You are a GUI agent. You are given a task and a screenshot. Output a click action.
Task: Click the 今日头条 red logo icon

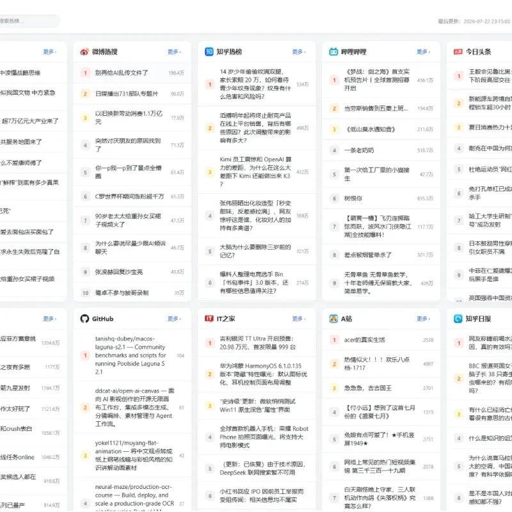pyautogui.click(x=458, y=52)
